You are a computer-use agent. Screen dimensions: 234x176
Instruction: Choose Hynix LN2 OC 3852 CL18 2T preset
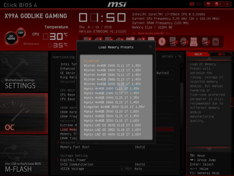point(112,130)
